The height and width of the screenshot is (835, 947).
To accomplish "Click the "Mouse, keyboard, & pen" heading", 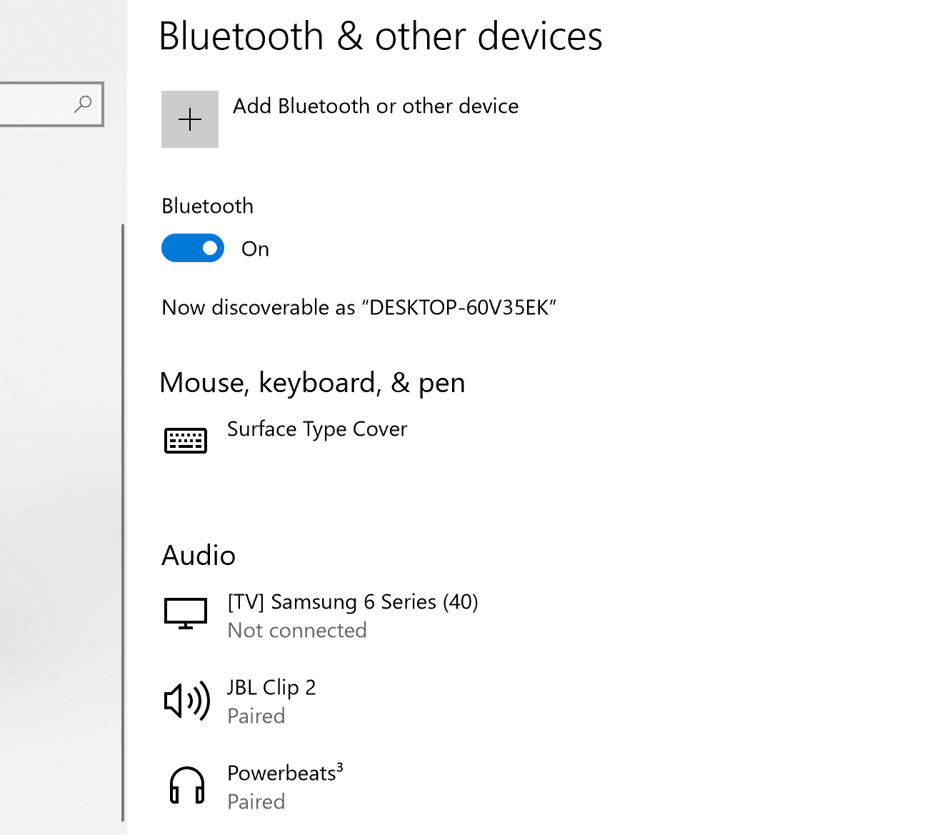I will click(312, 384).
